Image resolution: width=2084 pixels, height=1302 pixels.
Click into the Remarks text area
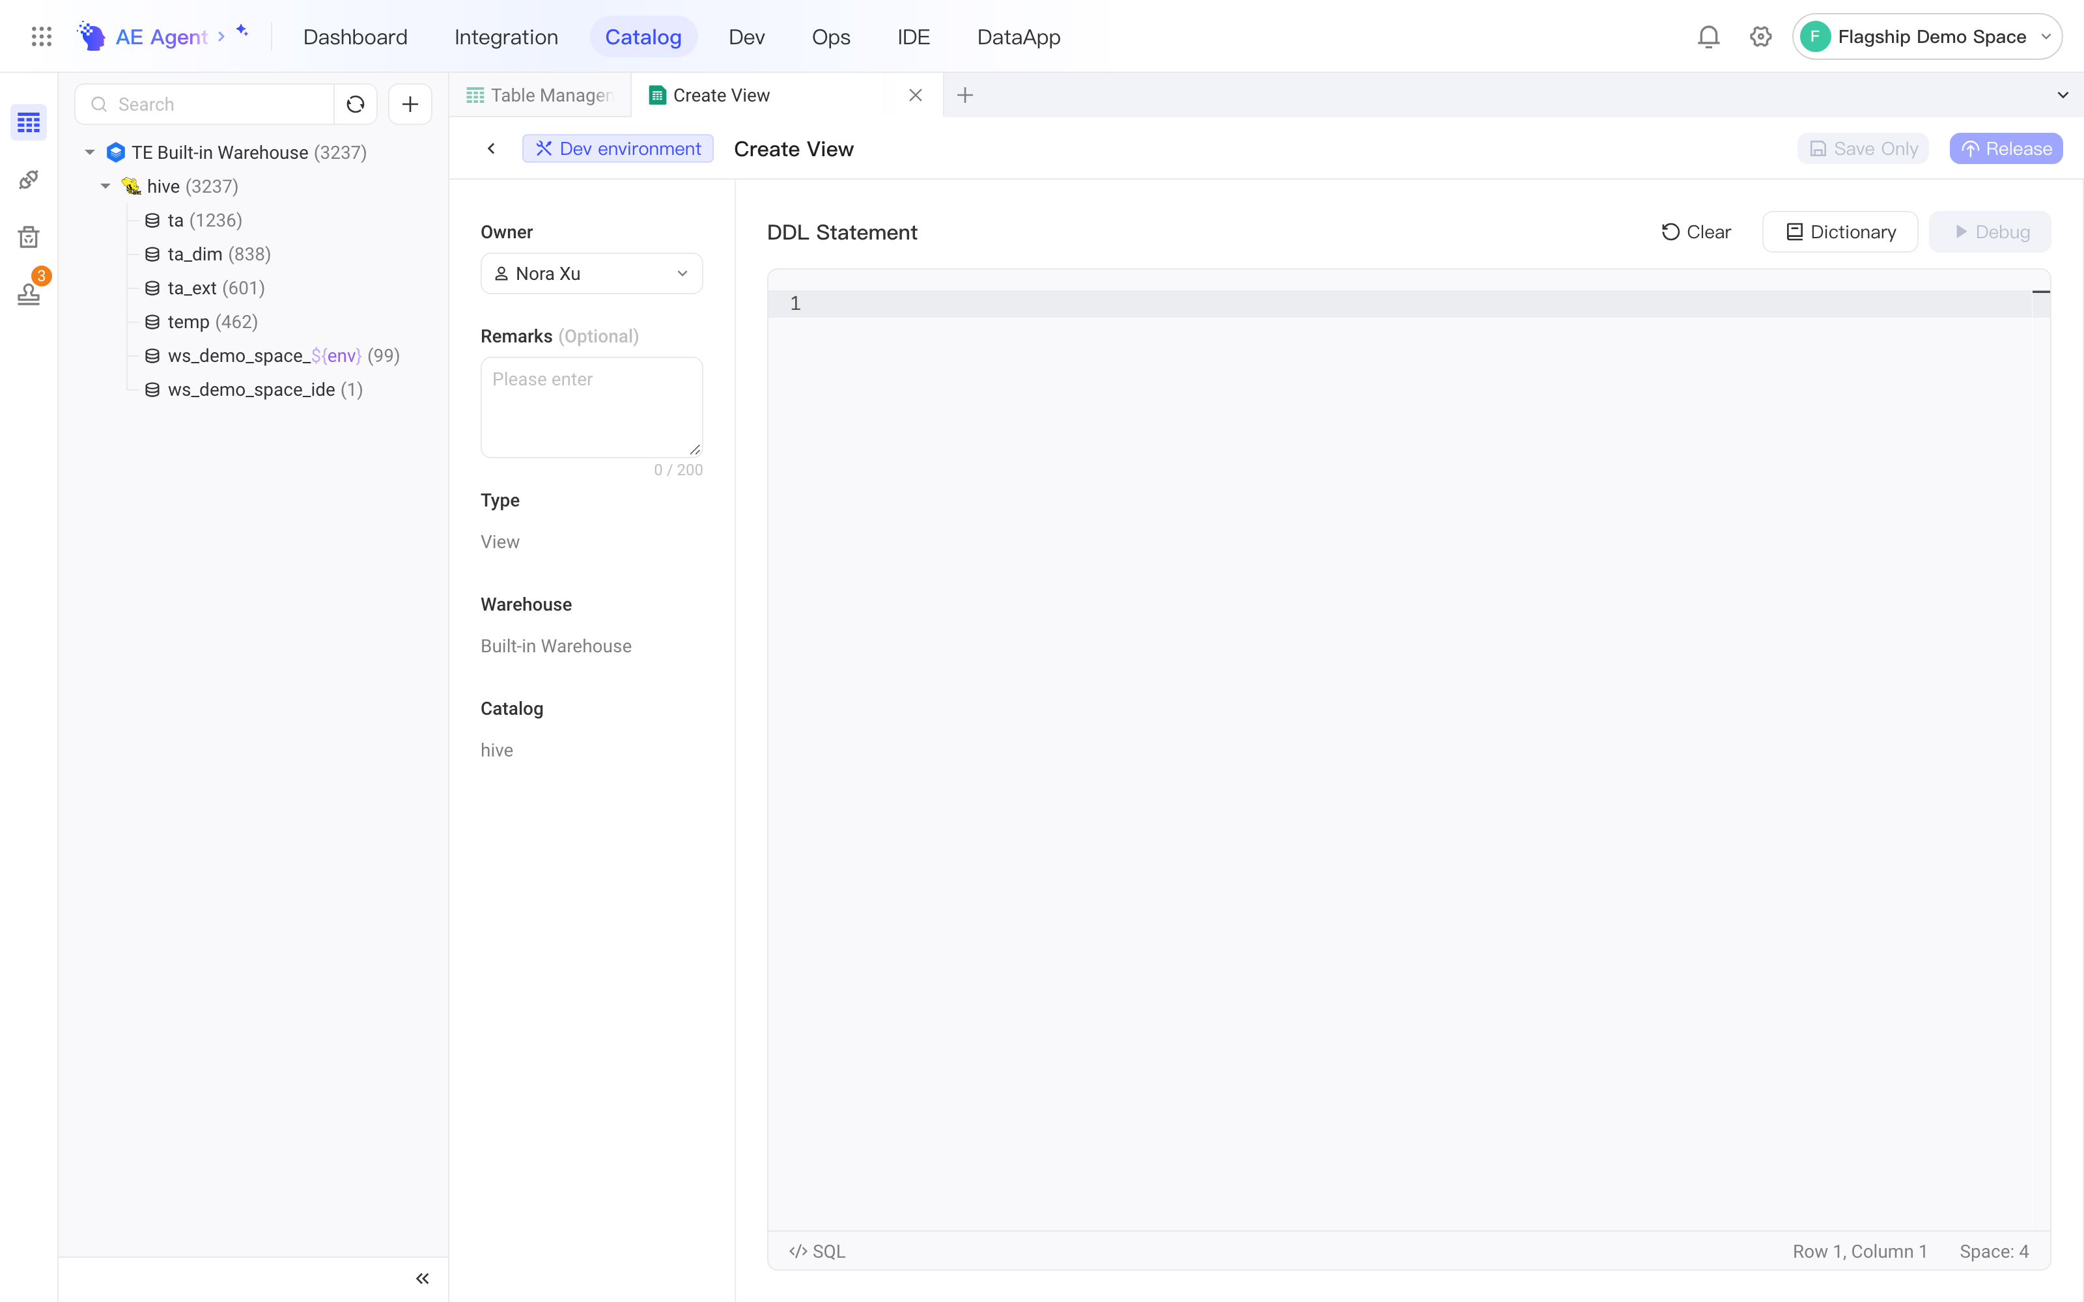[591, 406]
